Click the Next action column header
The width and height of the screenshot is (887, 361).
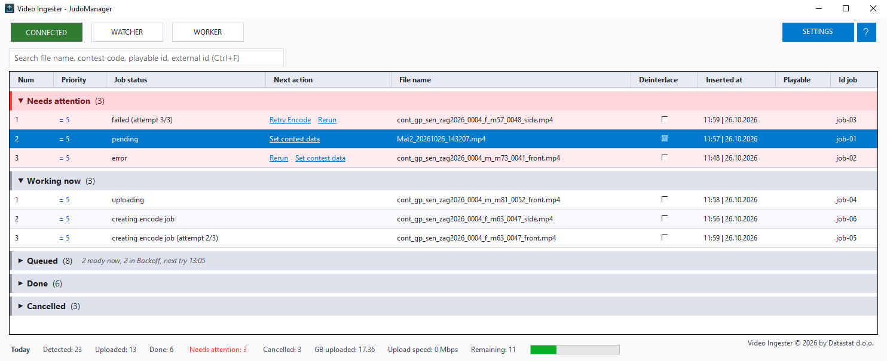click(328, 80)
